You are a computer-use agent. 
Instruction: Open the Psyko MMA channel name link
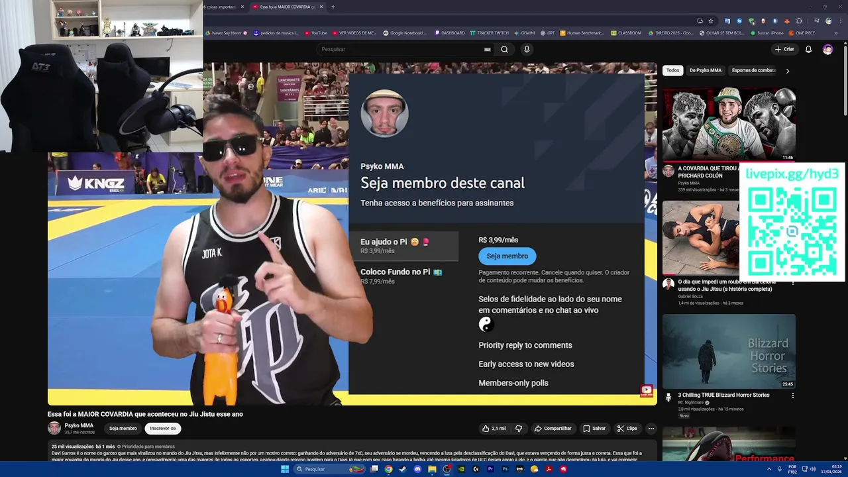coord(79,425)
